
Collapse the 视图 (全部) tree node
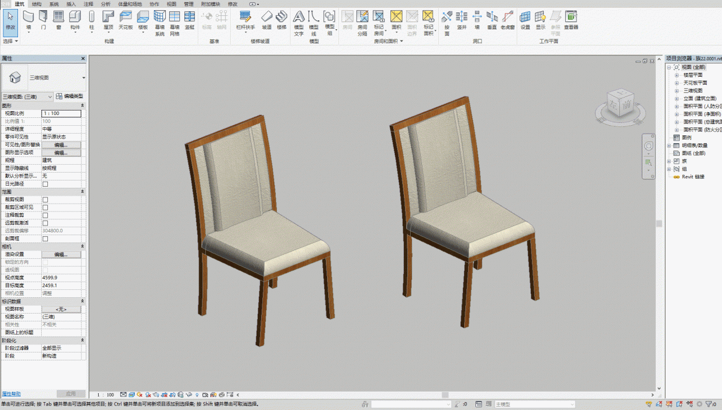670,67
